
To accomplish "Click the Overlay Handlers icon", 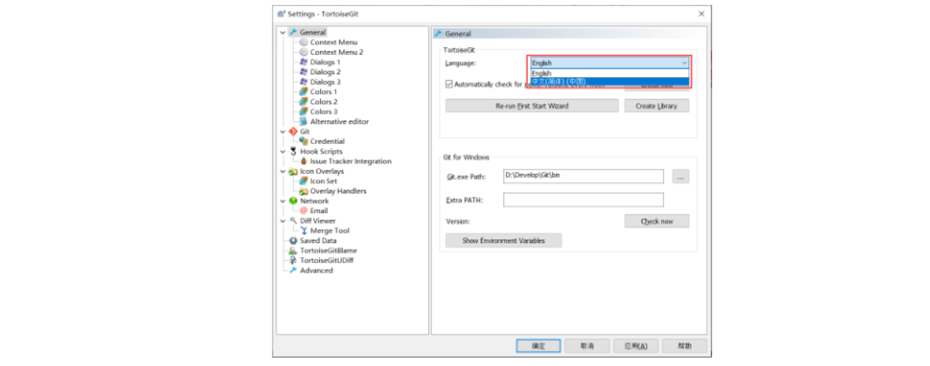I will [x=303, y=191].
